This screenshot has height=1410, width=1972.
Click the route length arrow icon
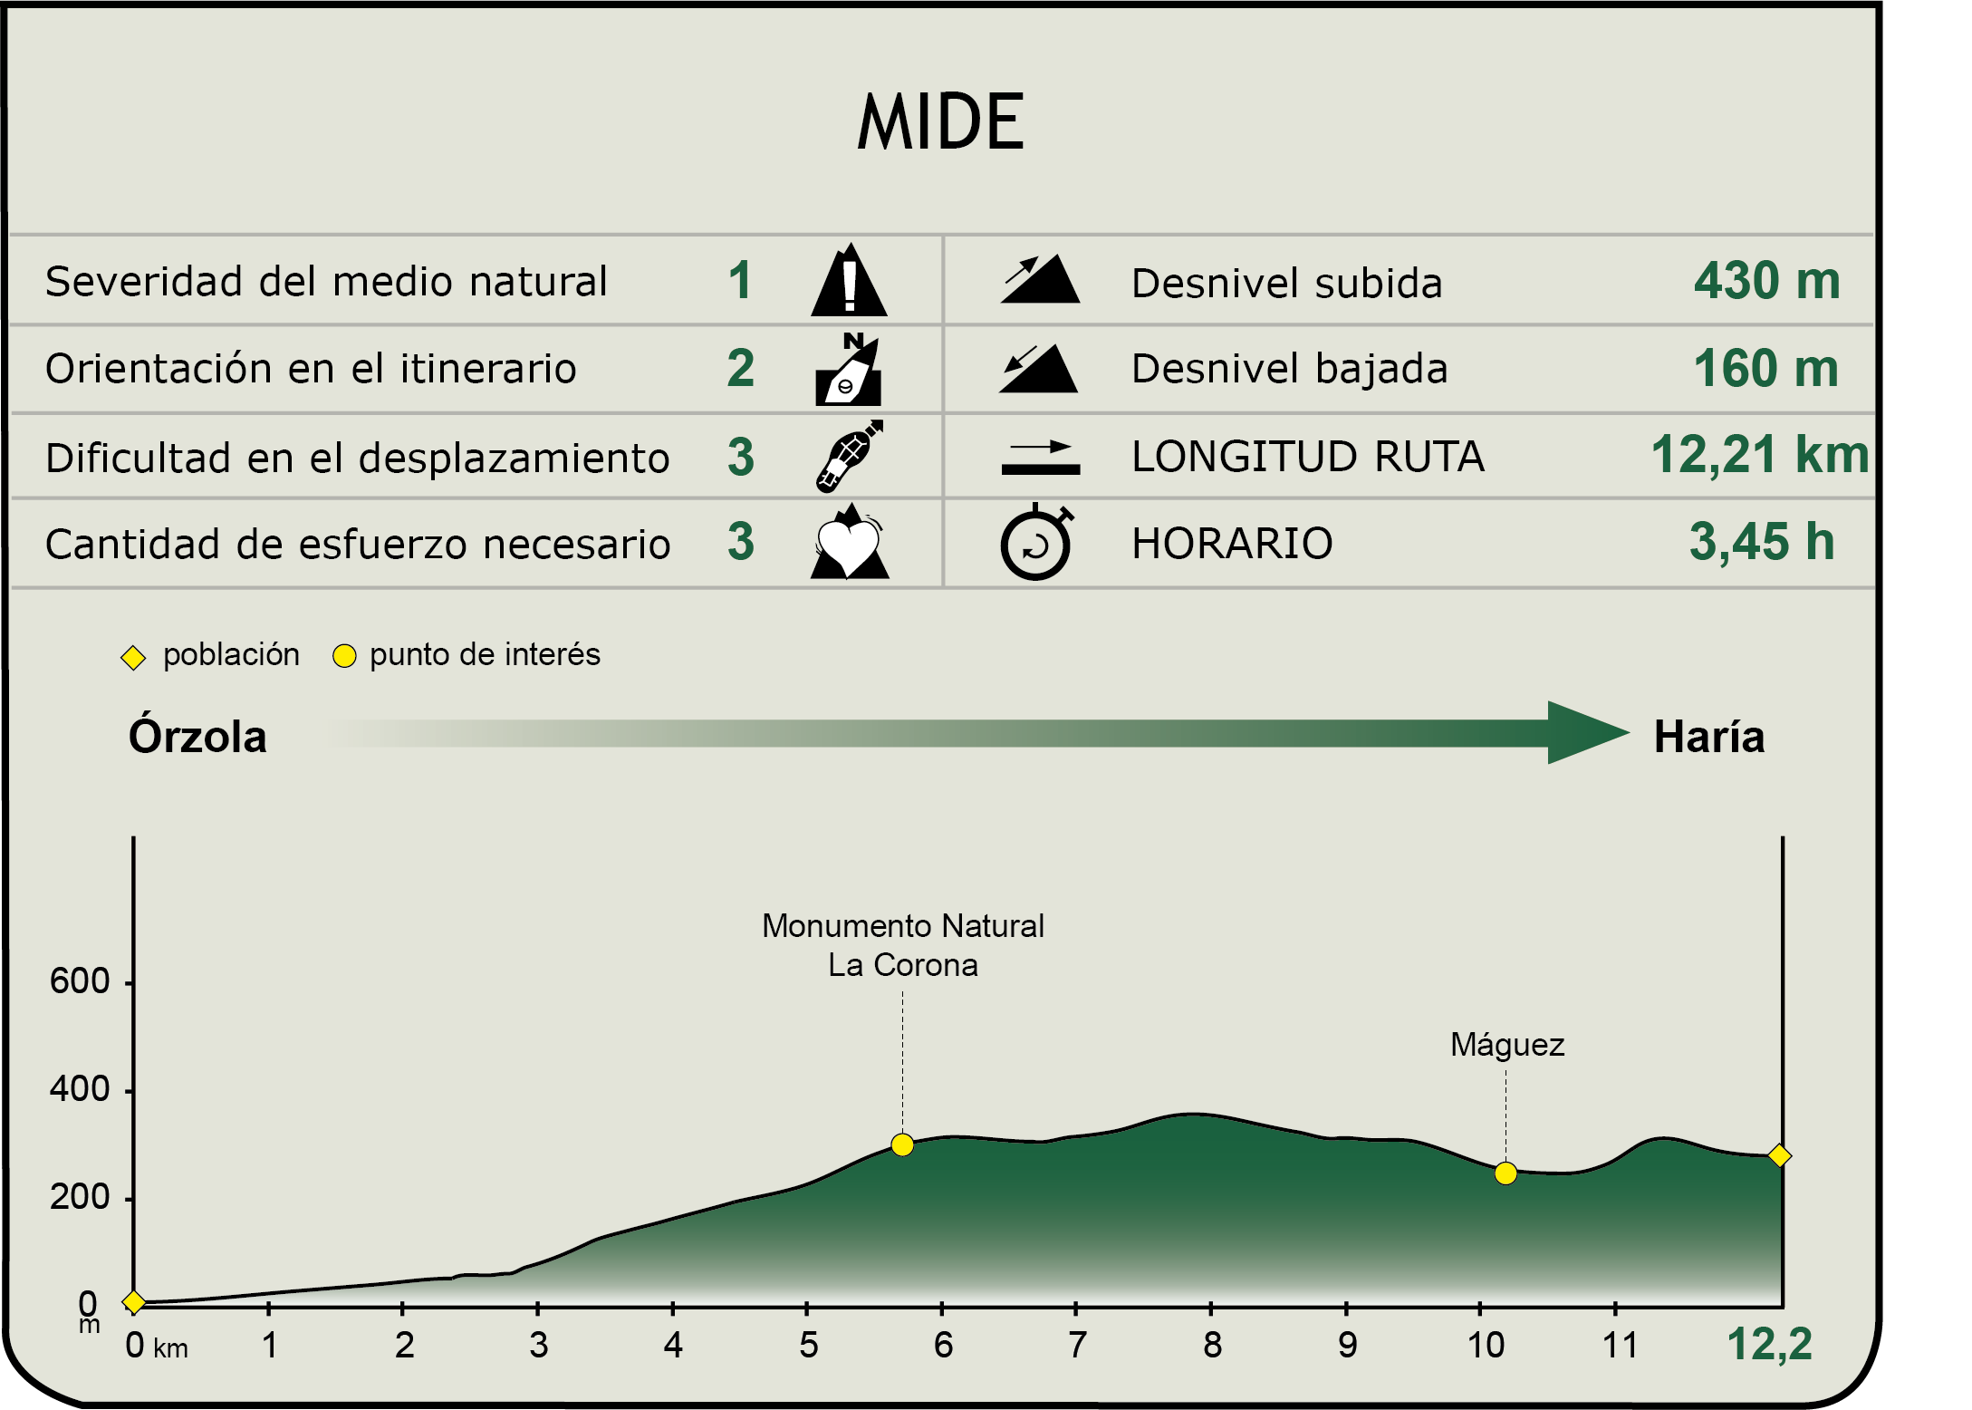coord(1041,457)
